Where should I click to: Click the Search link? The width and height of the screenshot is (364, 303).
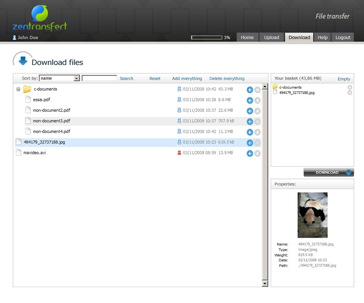point(126,78)
